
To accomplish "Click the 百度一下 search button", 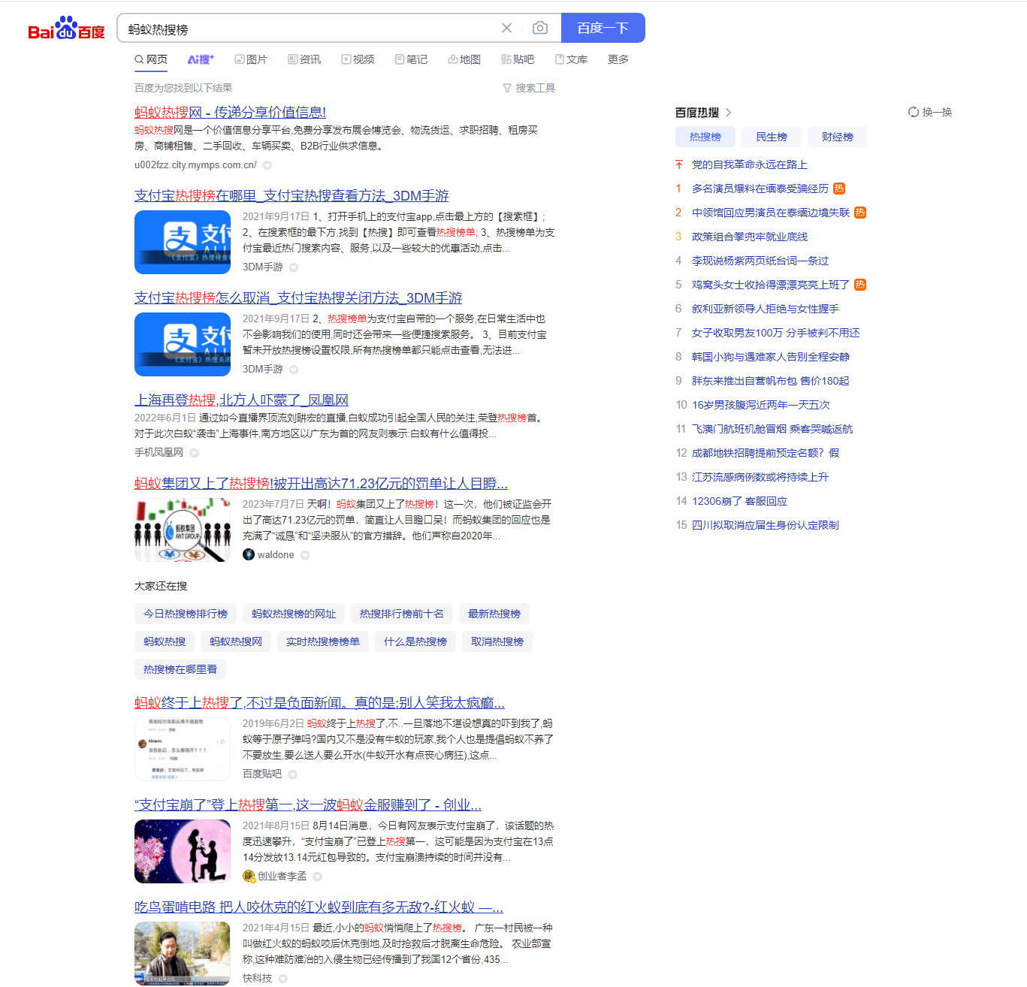I will [603, 28].
